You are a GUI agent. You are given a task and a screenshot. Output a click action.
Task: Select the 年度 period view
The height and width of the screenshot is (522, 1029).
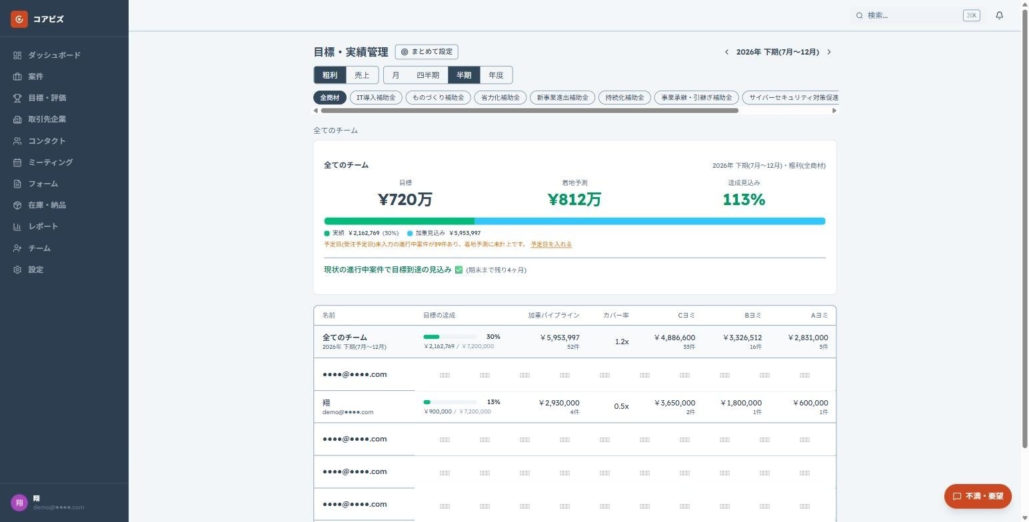[496, 75]
